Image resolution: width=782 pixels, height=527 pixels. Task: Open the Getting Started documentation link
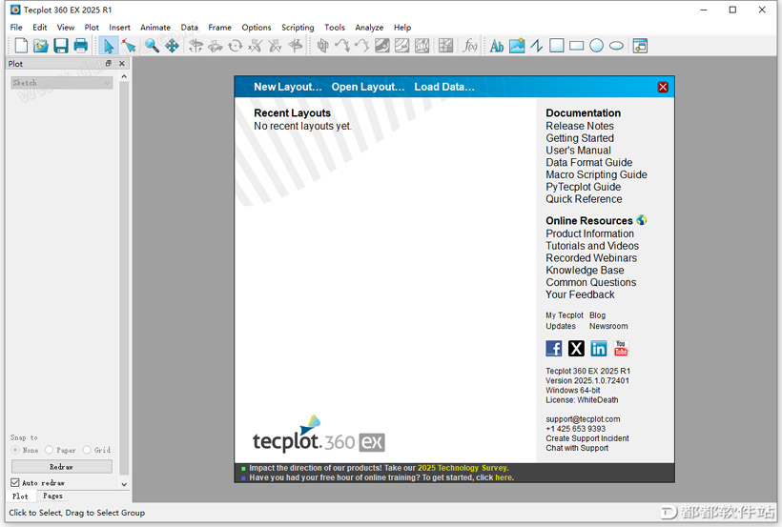coord(579,138)
